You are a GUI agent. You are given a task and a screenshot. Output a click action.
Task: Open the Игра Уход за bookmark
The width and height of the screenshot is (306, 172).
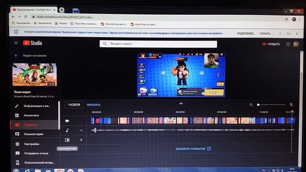(x=143, y=24)
